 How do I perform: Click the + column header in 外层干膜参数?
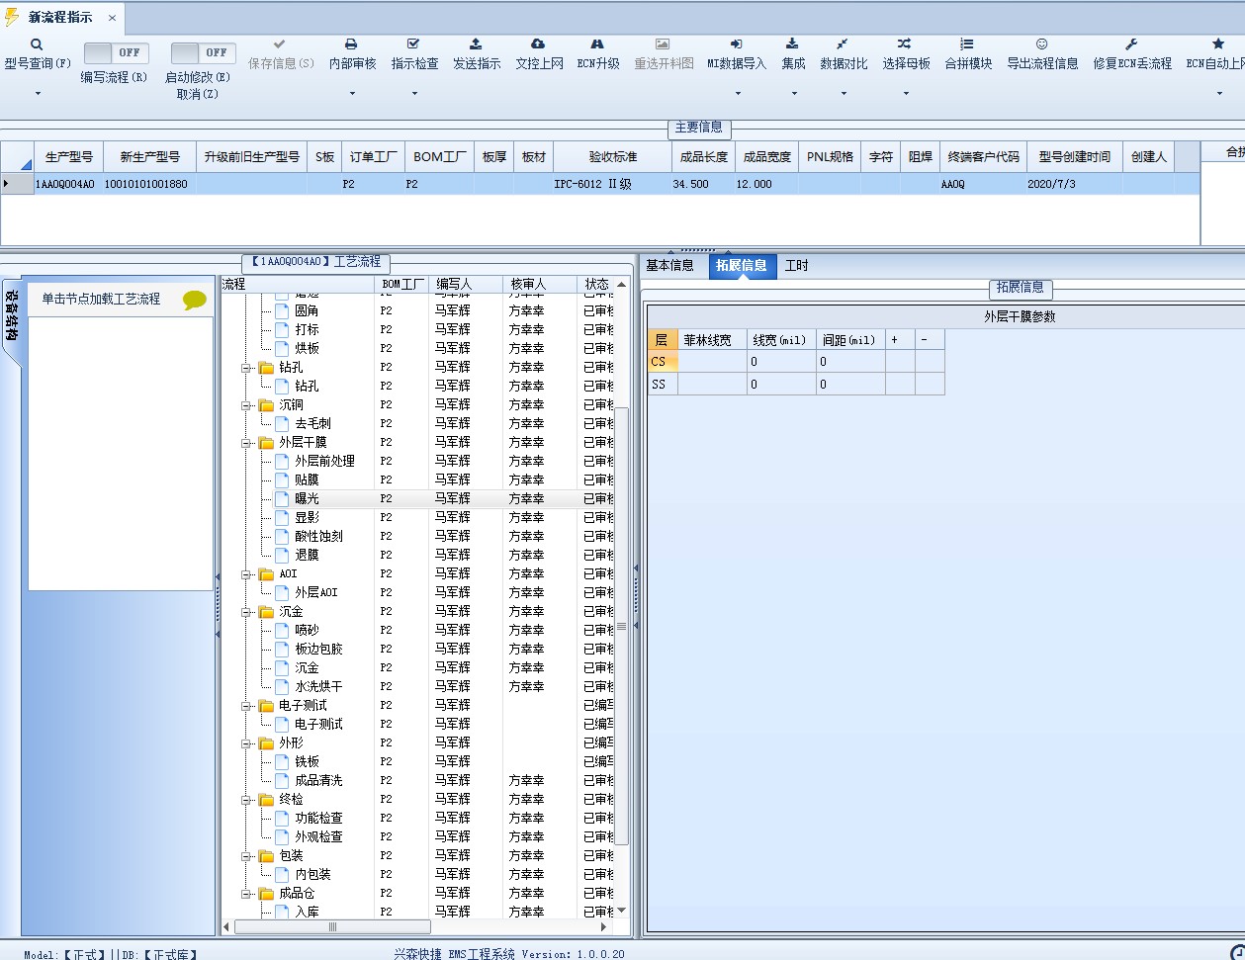900,340
